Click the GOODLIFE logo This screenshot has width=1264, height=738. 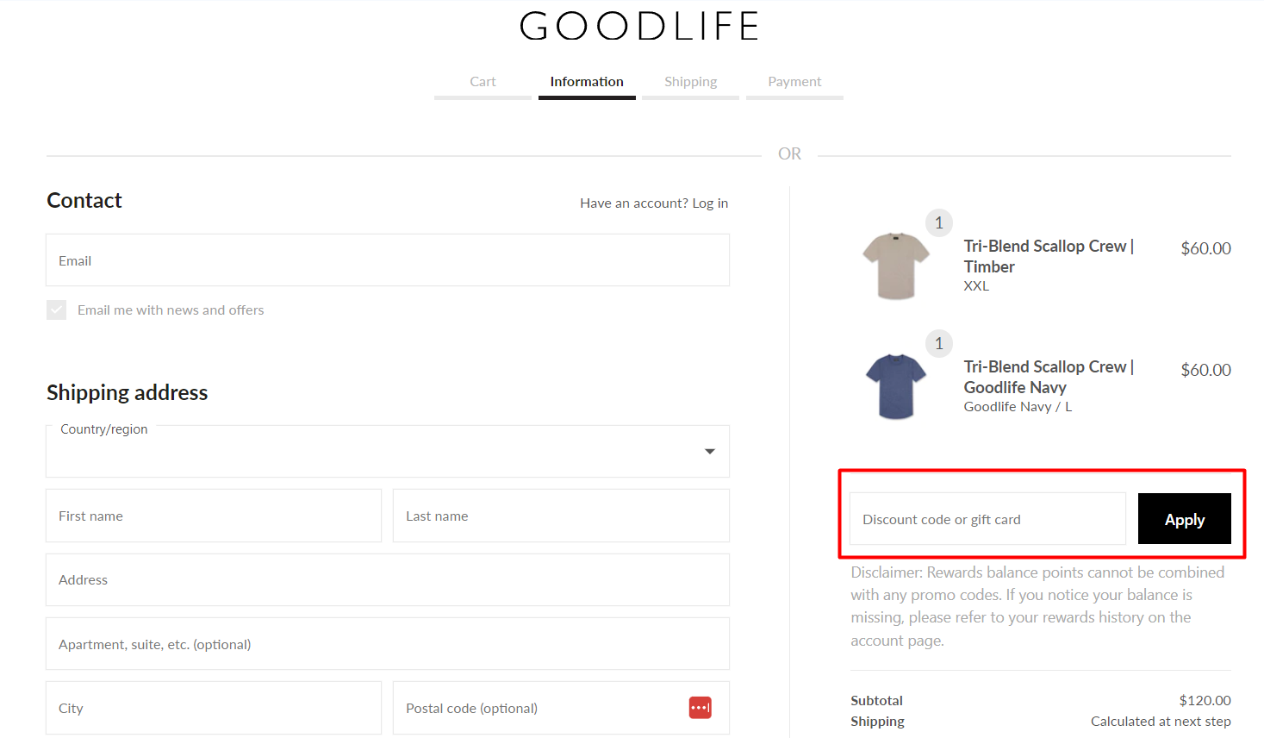(638, 26)
